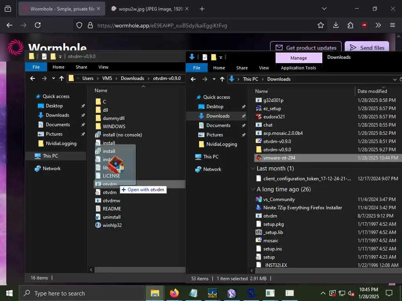The image size is (402, 301).
Task: Open a new Firefox tab
Action: pyautogui.click(x=202, y=9)
